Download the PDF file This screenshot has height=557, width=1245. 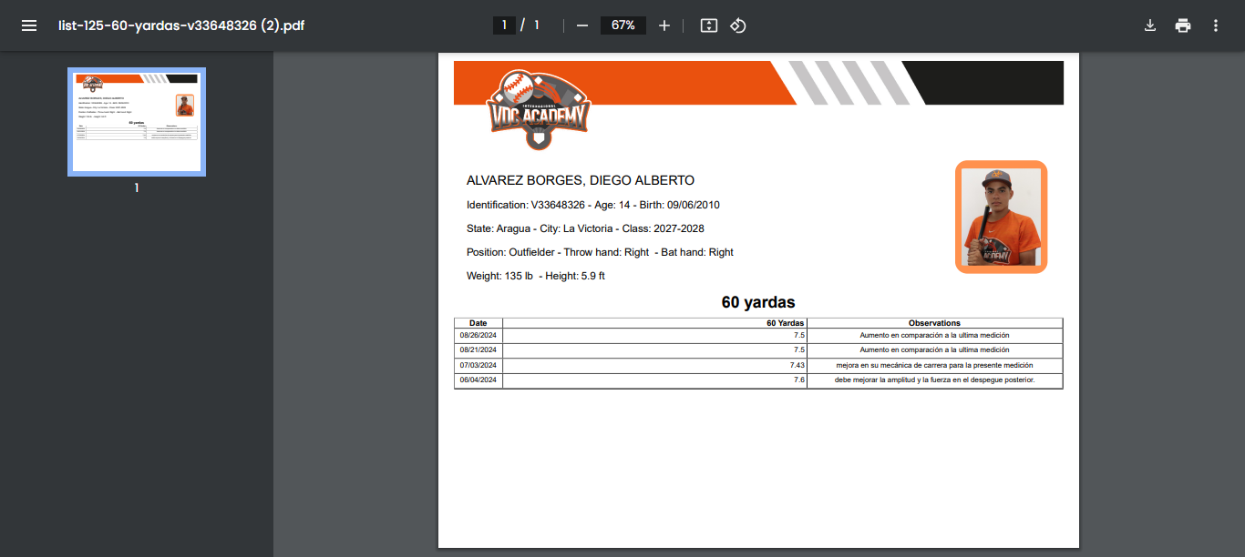point(1150,25)
